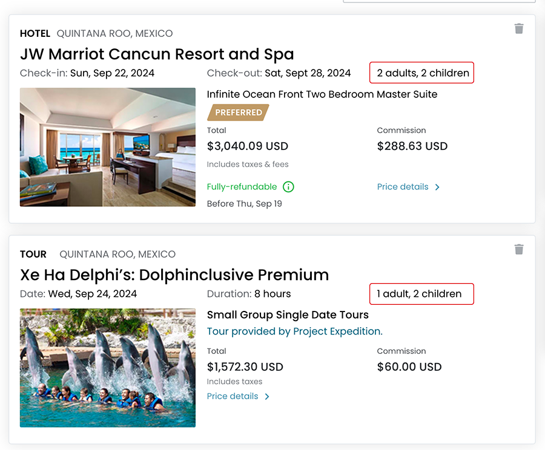Expand hotel Price details chevron arrow
The image size is (545, 450).
pyautogui.click(x=437, y=187)
